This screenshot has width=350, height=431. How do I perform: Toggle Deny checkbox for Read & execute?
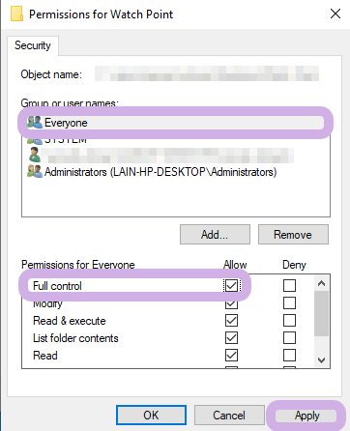click(x=289, y=321)
